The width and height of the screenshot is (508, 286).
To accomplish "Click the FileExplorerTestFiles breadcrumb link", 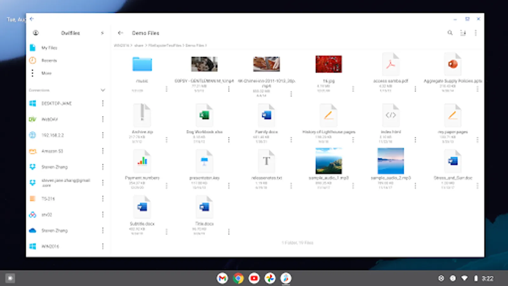I will 165,45.
